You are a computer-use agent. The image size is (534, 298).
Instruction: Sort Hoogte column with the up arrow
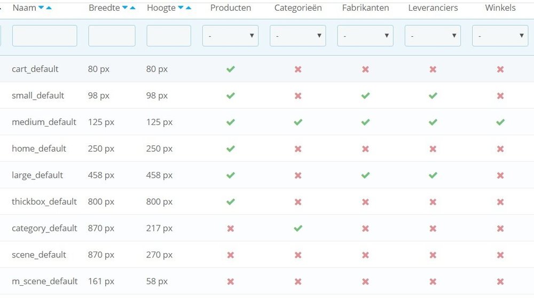click(189, 8)
